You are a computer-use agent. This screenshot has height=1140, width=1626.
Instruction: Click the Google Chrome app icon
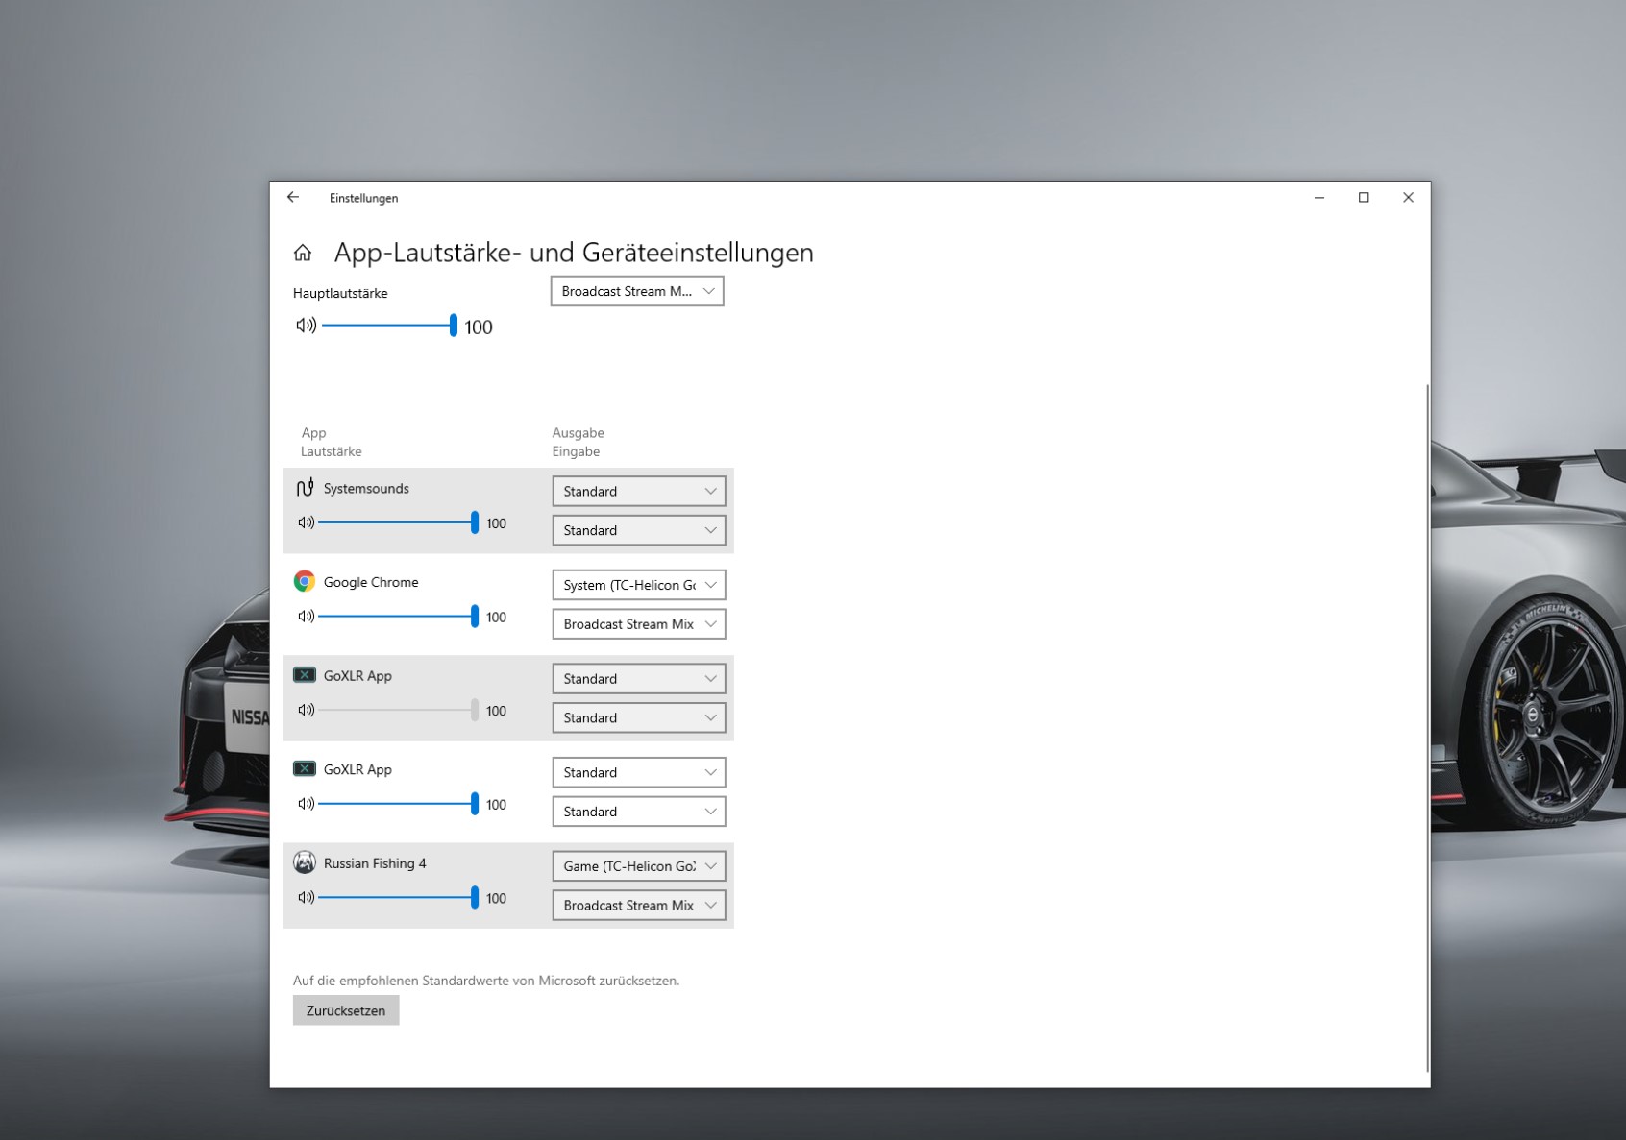pyautogui.click(x=305, y=582)
